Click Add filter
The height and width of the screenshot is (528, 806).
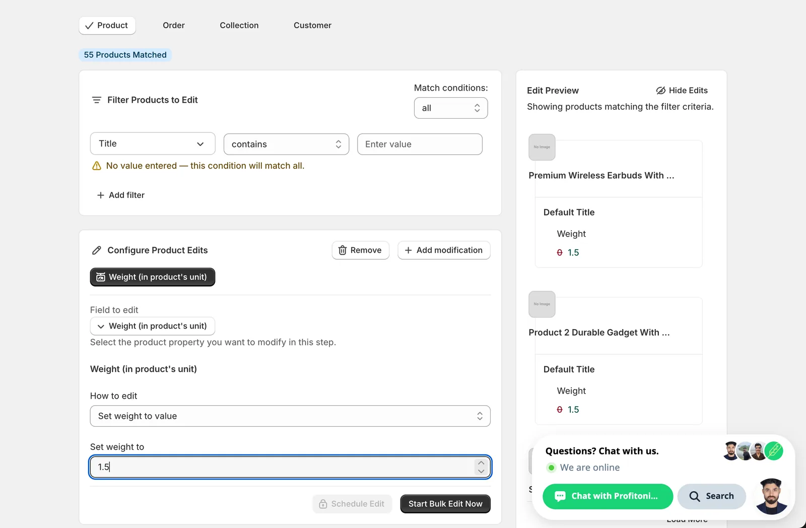tap(121, 195)
